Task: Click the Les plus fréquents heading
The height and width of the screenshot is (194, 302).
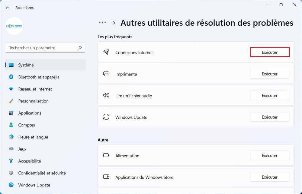Action: [115, 37]
